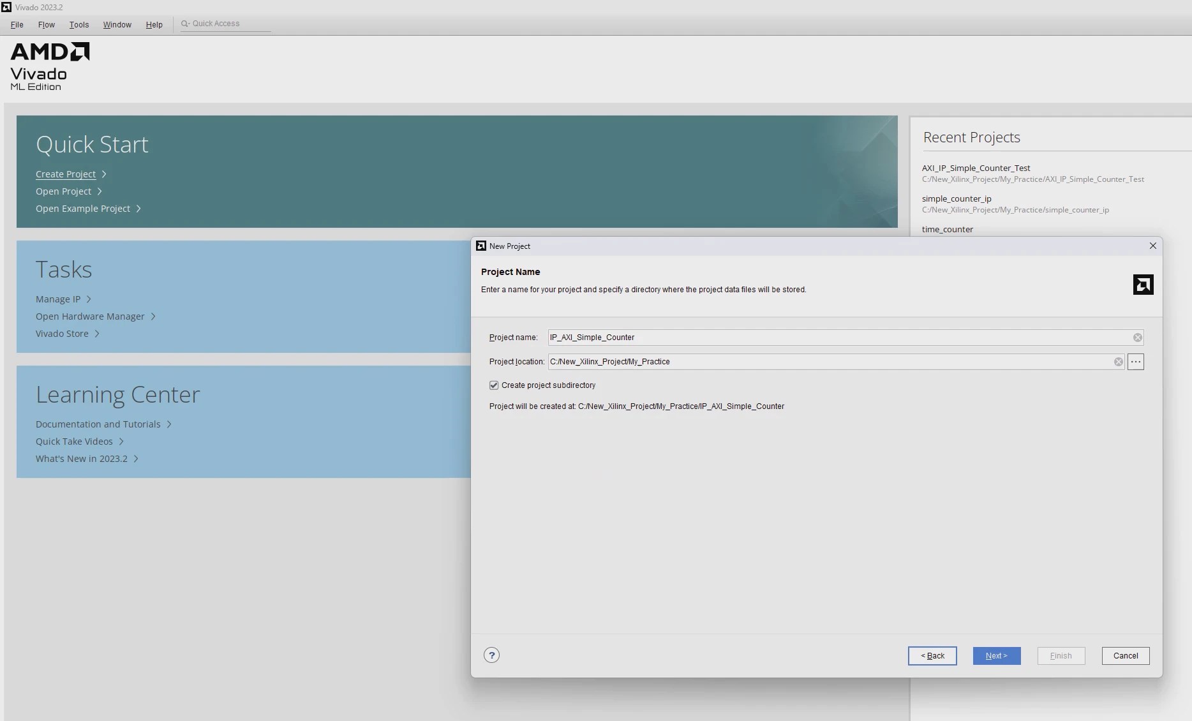Close the New Project dialog
This screenshot has height=721, width=1192.
click(x=1152, y=246)
